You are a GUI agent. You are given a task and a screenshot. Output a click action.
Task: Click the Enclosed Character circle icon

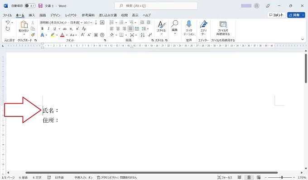tap(102, 35)
